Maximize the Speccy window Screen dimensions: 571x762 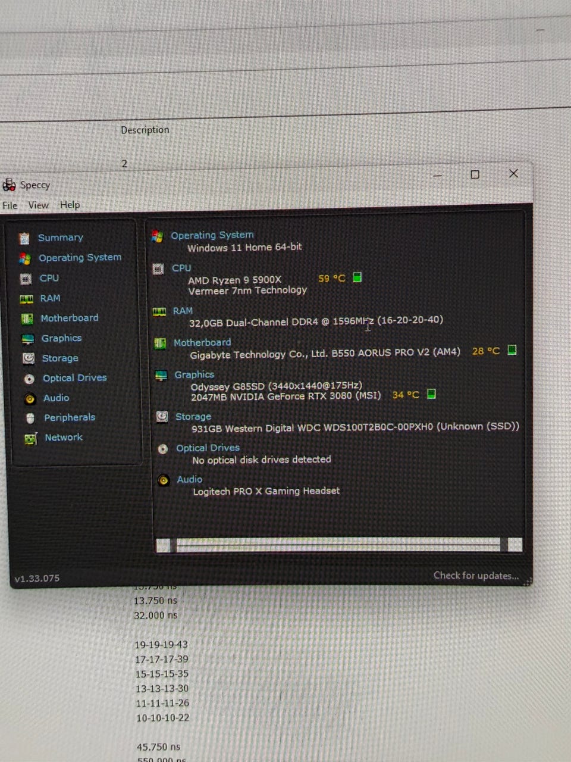[x=475, y=174]
